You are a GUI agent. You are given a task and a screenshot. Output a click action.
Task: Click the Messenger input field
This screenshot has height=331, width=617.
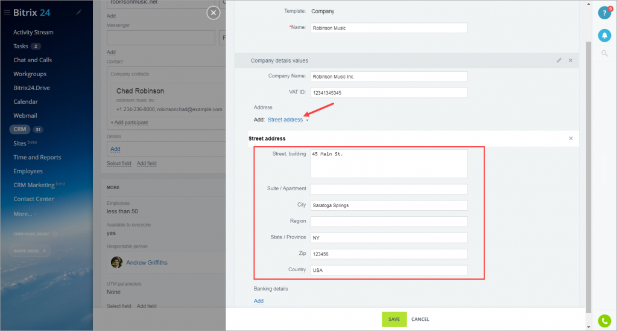coord(161,38)
